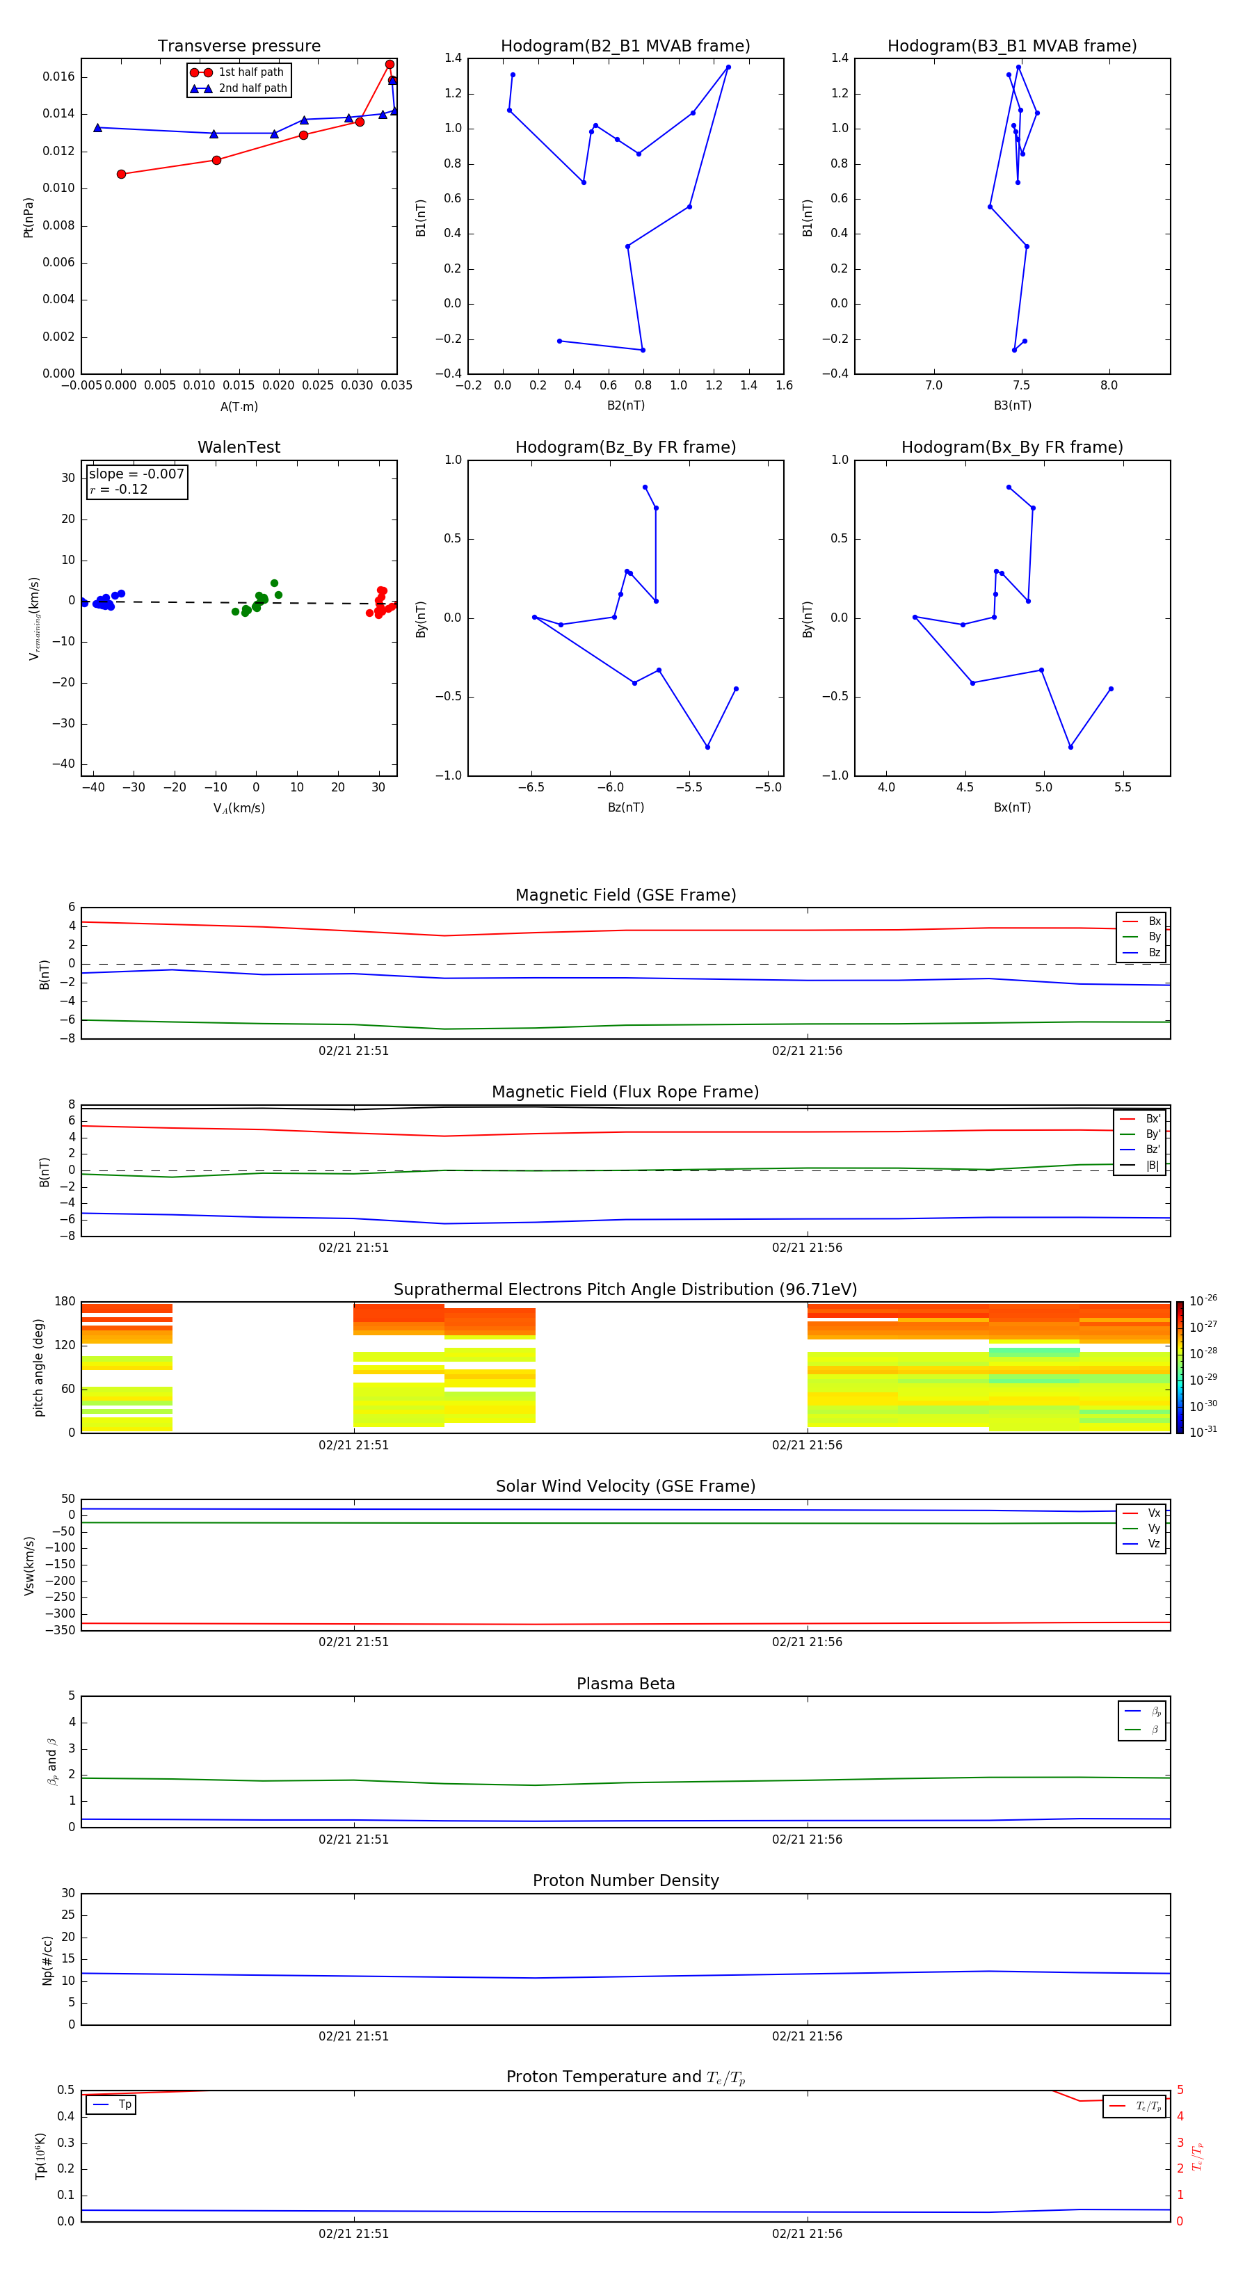Select the "Proton Number Density" title
Viewport: 1252px width, 2295px height.
(x=625, y=1882)
